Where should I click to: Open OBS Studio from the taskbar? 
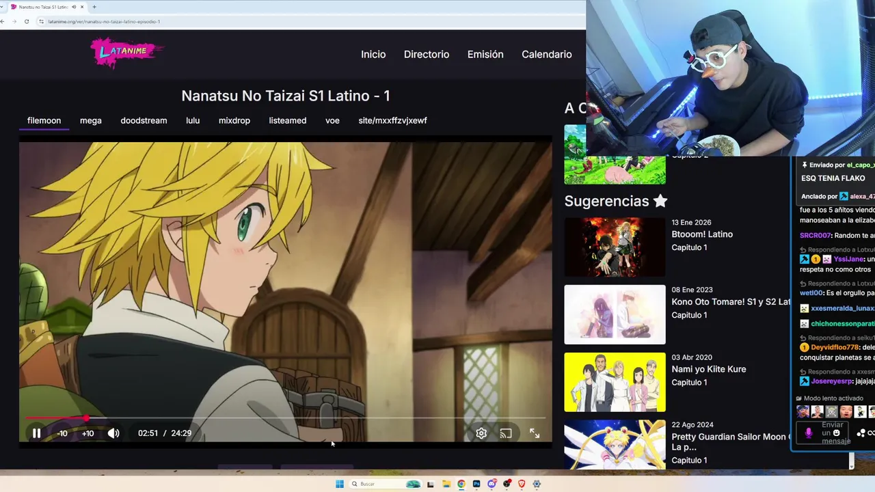point(507,484)
